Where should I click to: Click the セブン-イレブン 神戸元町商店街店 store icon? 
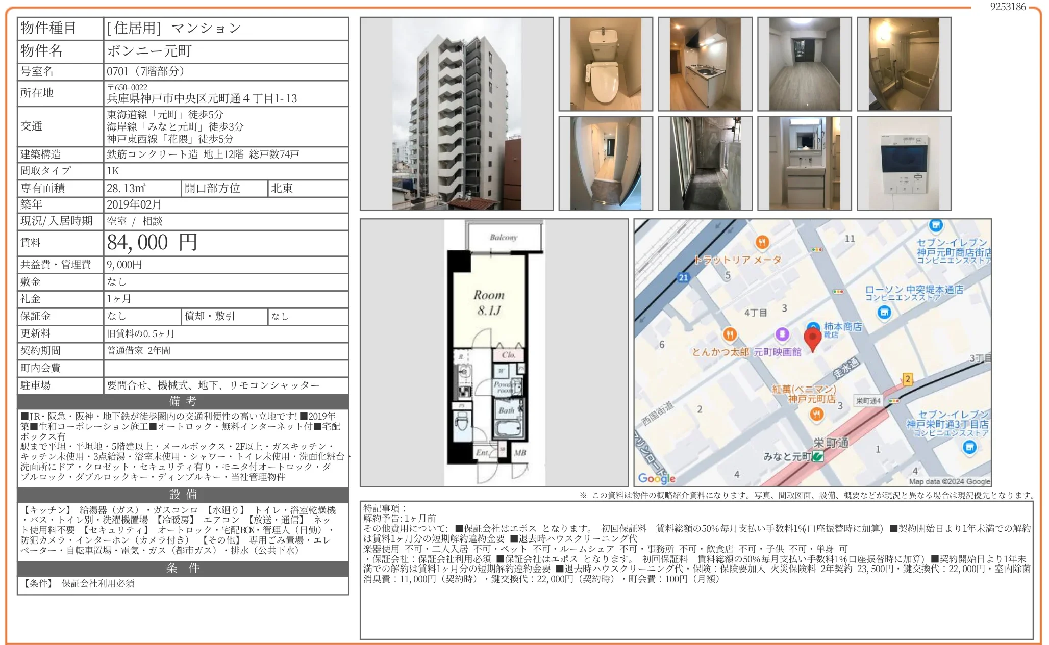(935, 225)
